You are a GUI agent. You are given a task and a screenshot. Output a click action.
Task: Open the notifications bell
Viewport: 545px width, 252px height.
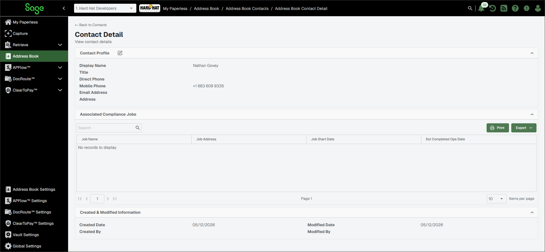click(x=481, y=9)
